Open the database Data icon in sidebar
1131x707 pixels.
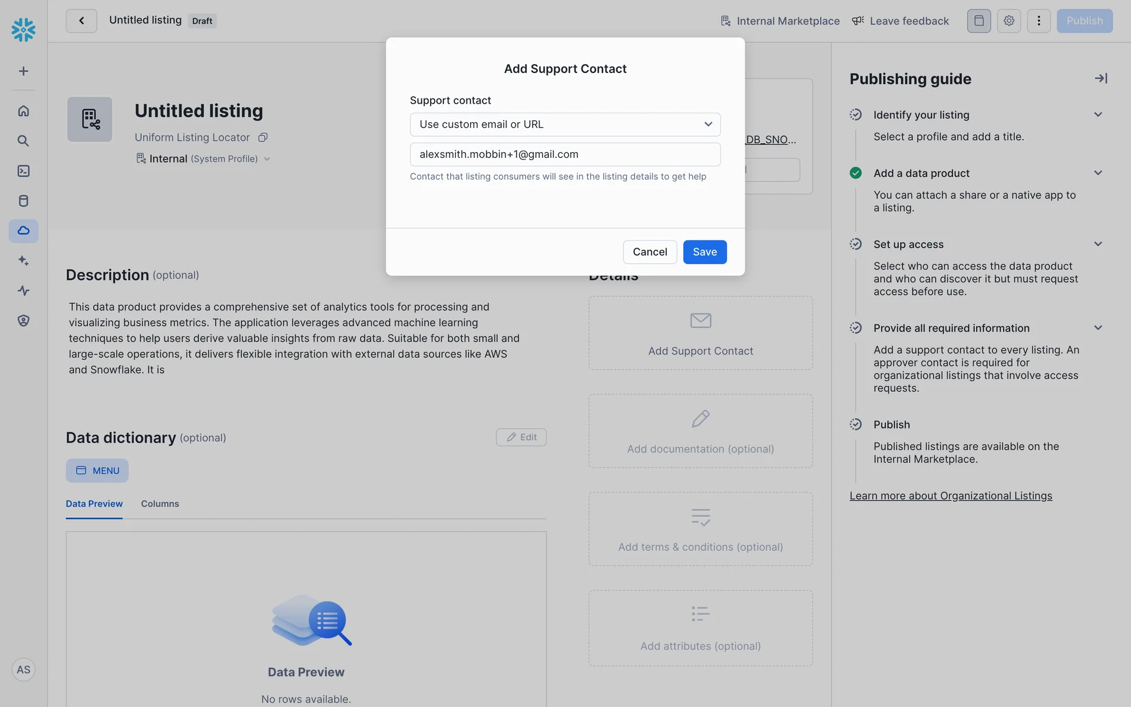pos(24,201)
